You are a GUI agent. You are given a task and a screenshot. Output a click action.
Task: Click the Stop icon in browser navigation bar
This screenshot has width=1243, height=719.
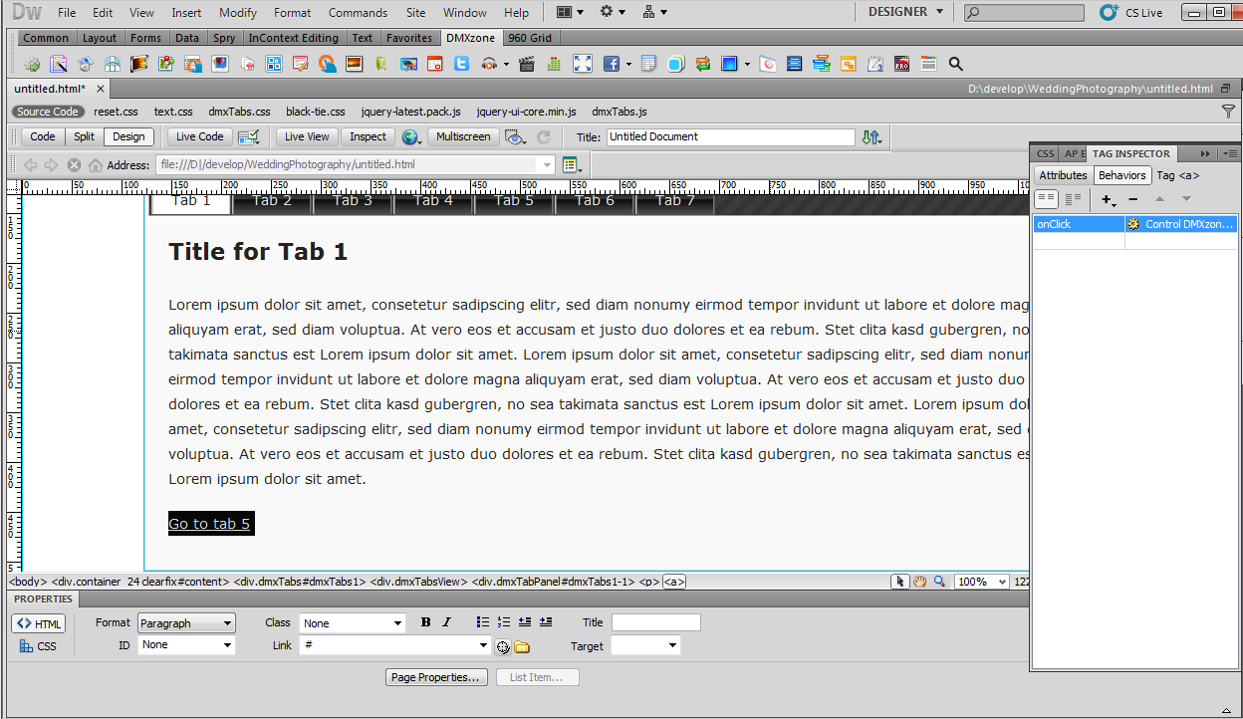point(74,165)
